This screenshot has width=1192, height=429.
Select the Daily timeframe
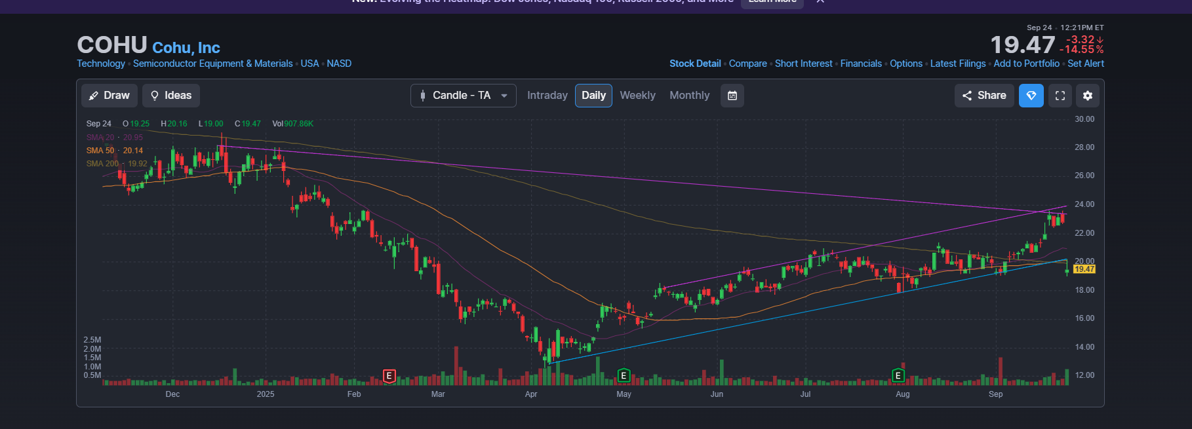593,96
